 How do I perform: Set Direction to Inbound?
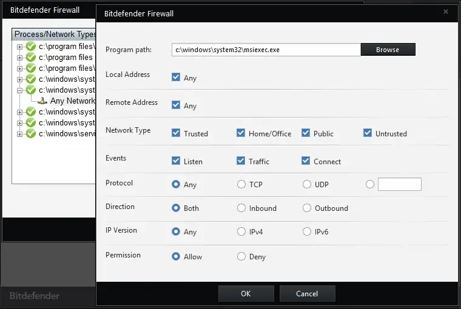coord(241,208)
